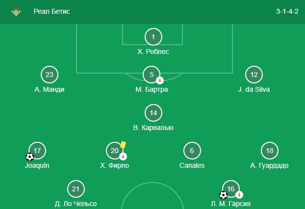Click number 14 В. Карвалью circle

coord(153,113)
